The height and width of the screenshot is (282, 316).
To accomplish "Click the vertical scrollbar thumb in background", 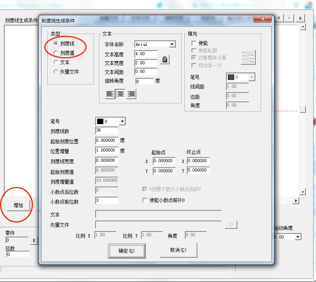I will coord(303,109).
